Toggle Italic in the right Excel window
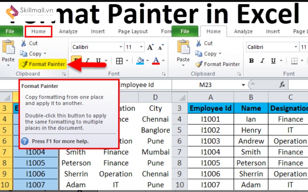The height and width of the screenshot is (192, 308). pyautogui.click(x=262, y=61)
